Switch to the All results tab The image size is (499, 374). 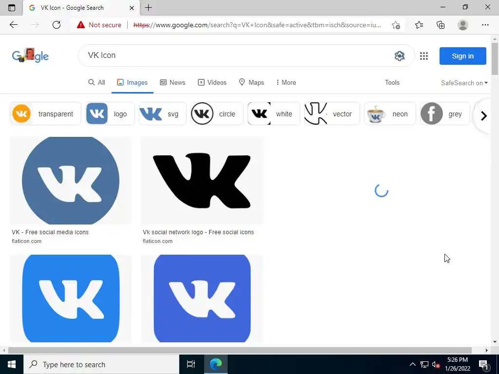96,82
